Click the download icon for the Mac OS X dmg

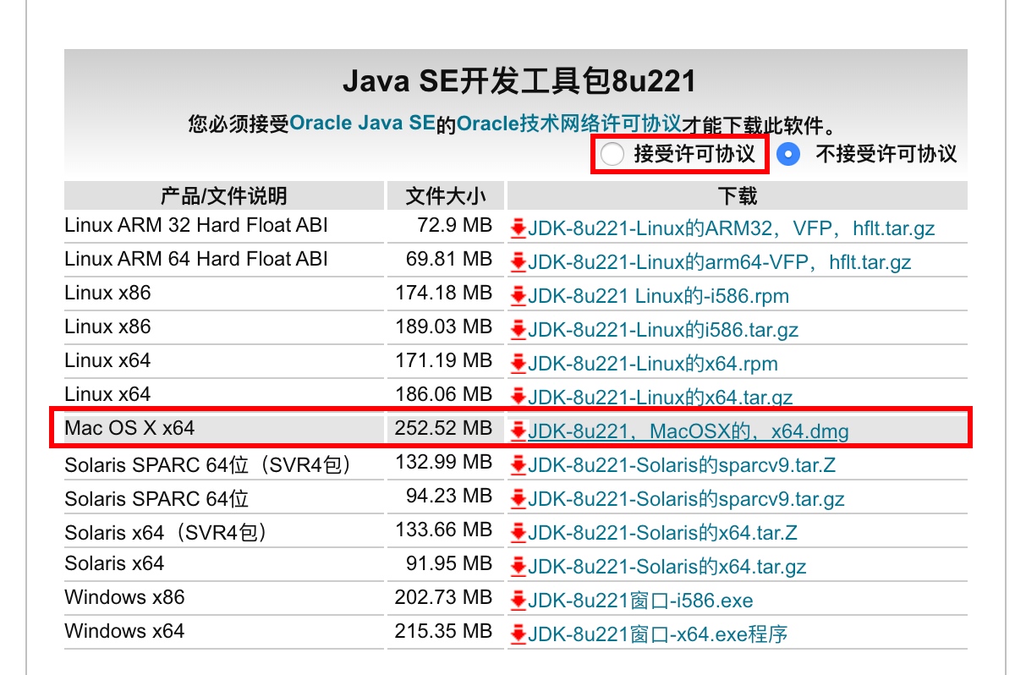(519, 431)
